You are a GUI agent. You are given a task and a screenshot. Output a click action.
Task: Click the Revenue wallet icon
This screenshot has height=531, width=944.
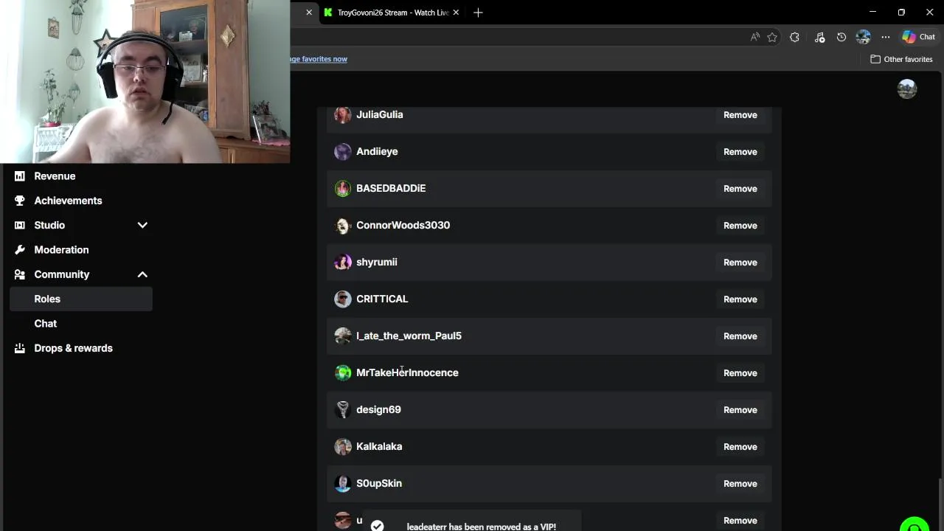click(x=20, y=176)
